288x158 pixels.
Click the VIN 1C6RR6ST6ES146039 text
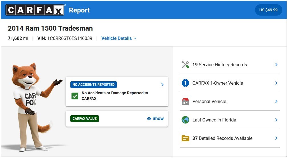(65, 38)
